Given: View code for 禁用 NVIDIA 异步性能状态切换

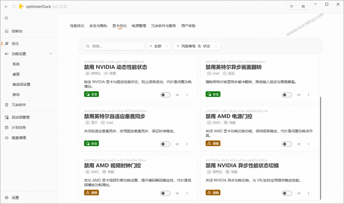Looking at the screenshot, I should pyautogui.click(x=299, y=193).
